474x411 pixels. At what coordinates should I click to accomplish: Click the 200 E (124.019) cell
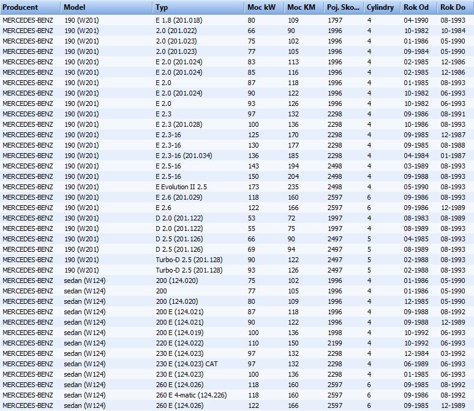click(180, 333)
